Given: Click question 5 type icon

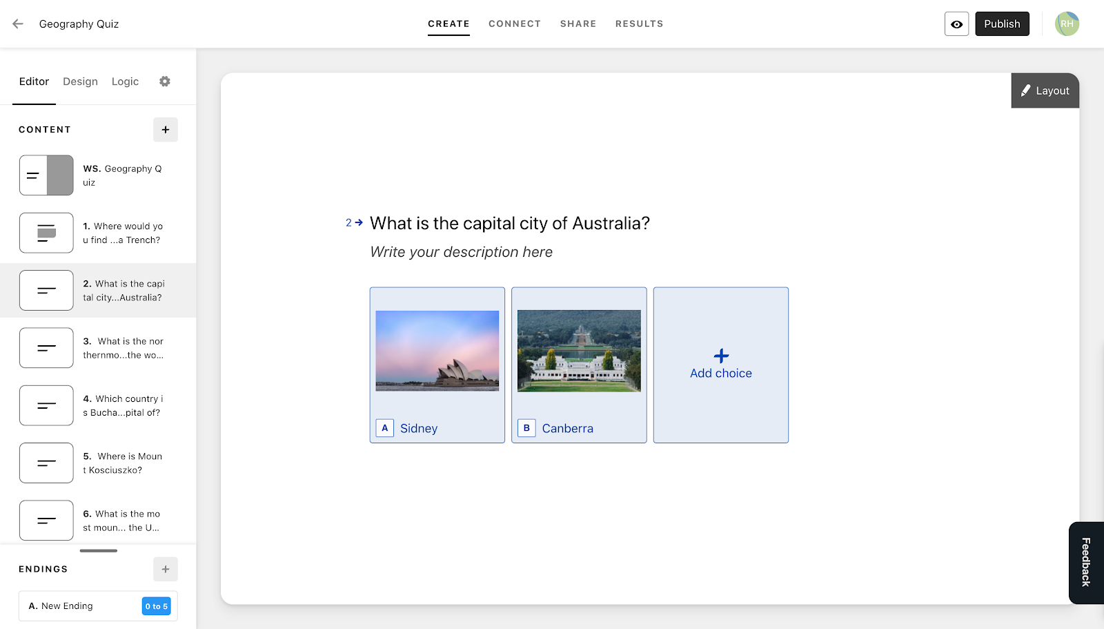Looking at the screenshot, I should [x=46, y=463].
